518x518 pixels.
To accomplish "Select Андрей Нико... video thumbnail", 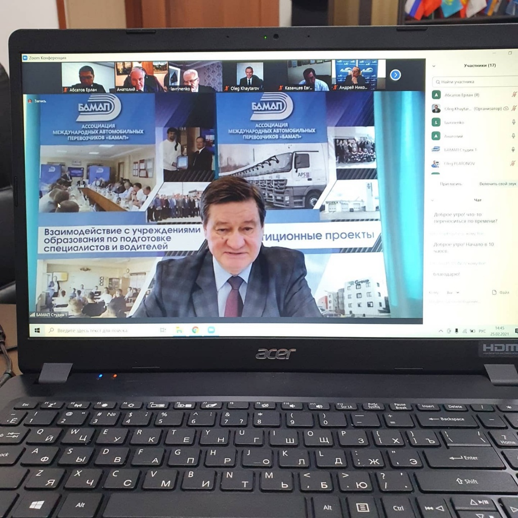I will (x=359, y=75).
